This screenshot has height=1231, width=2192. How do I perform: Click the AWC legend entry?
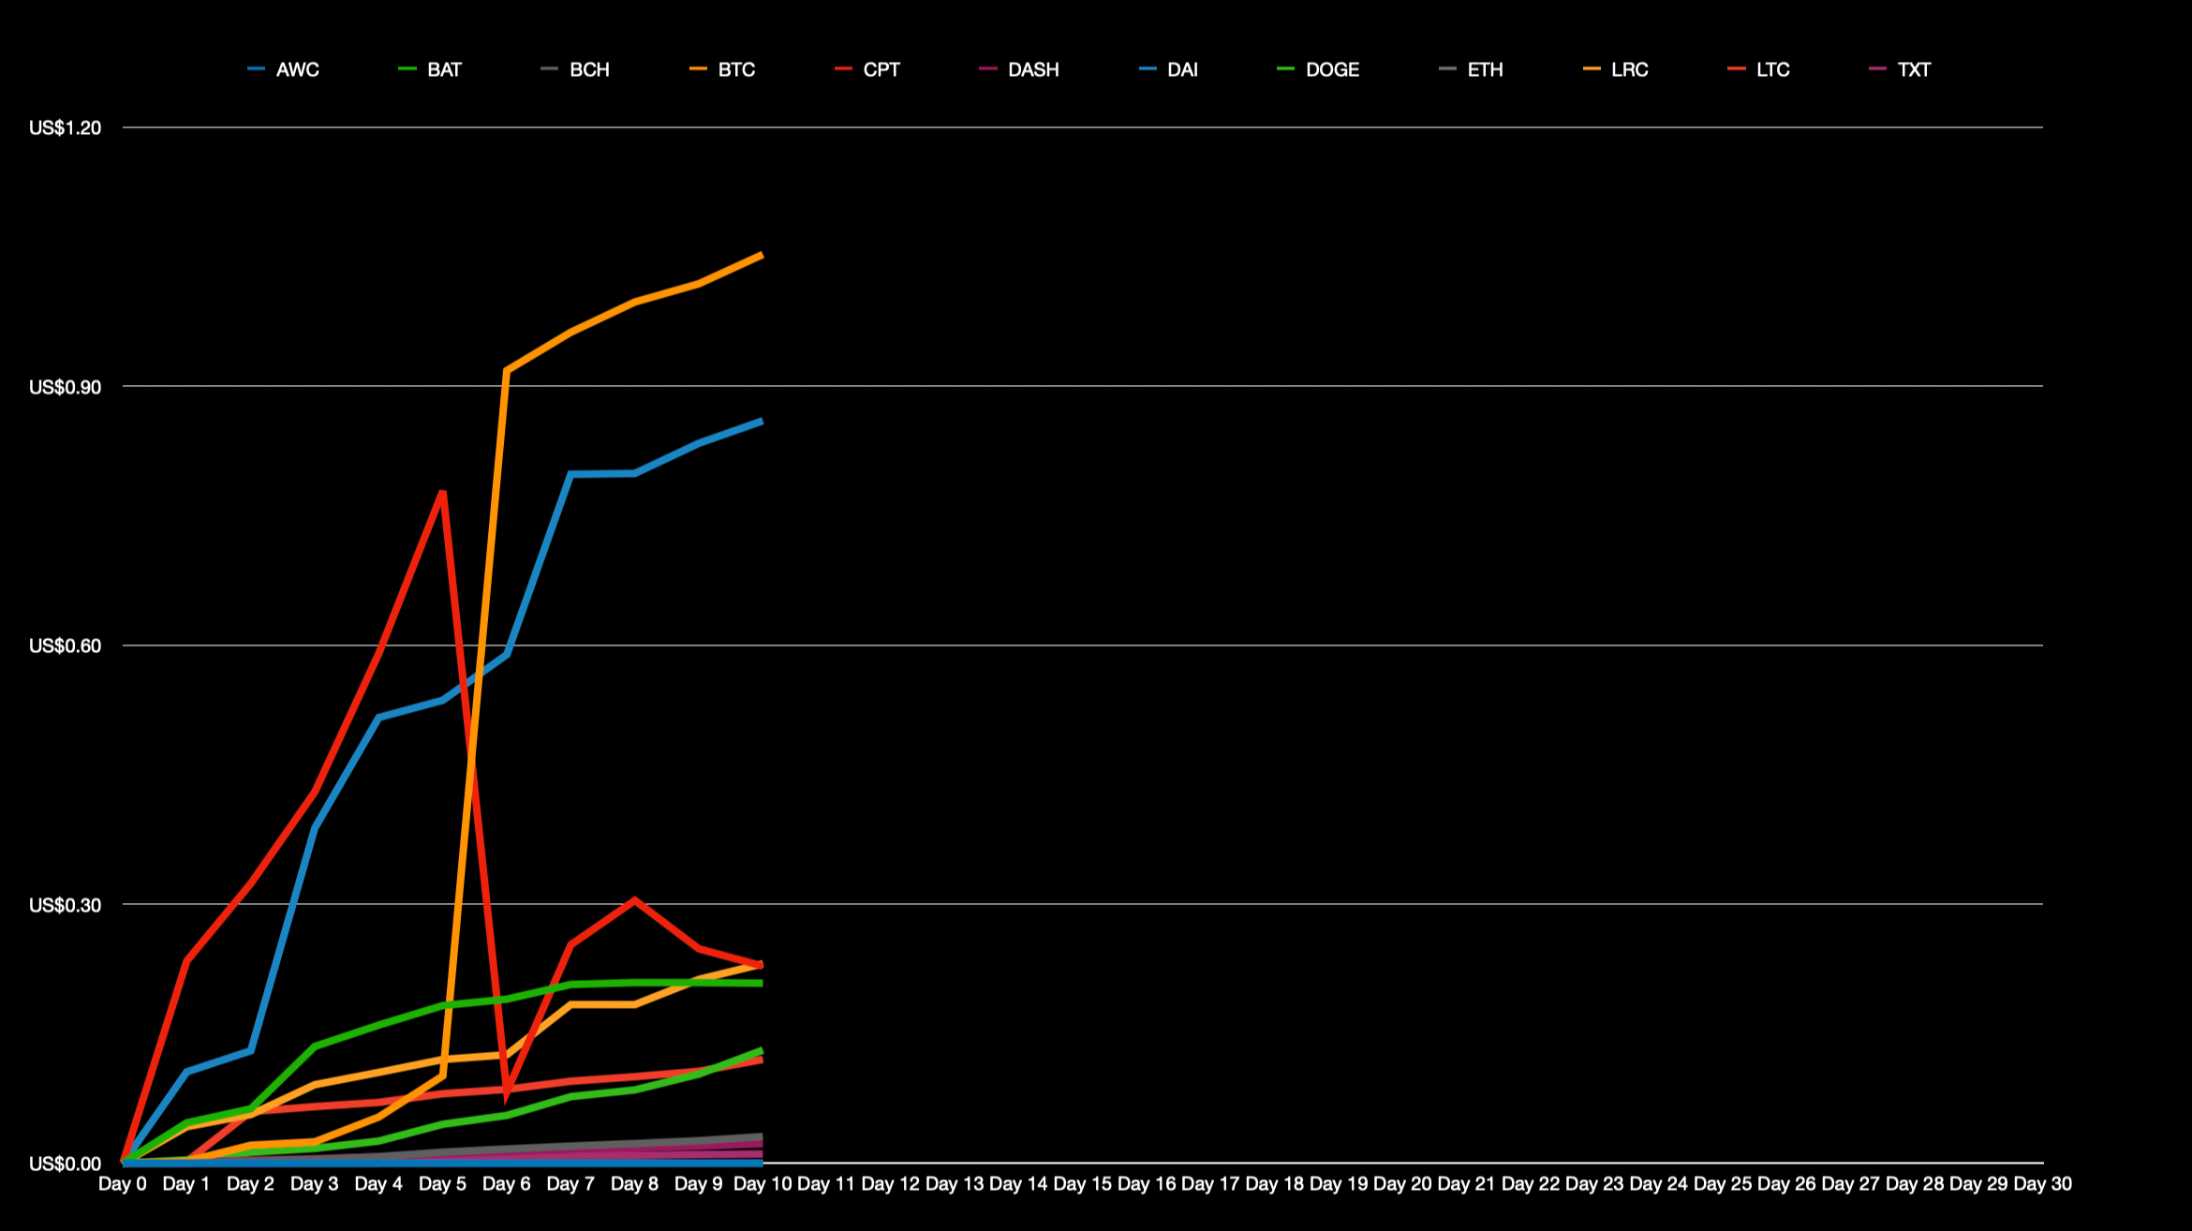coord(296,70)
